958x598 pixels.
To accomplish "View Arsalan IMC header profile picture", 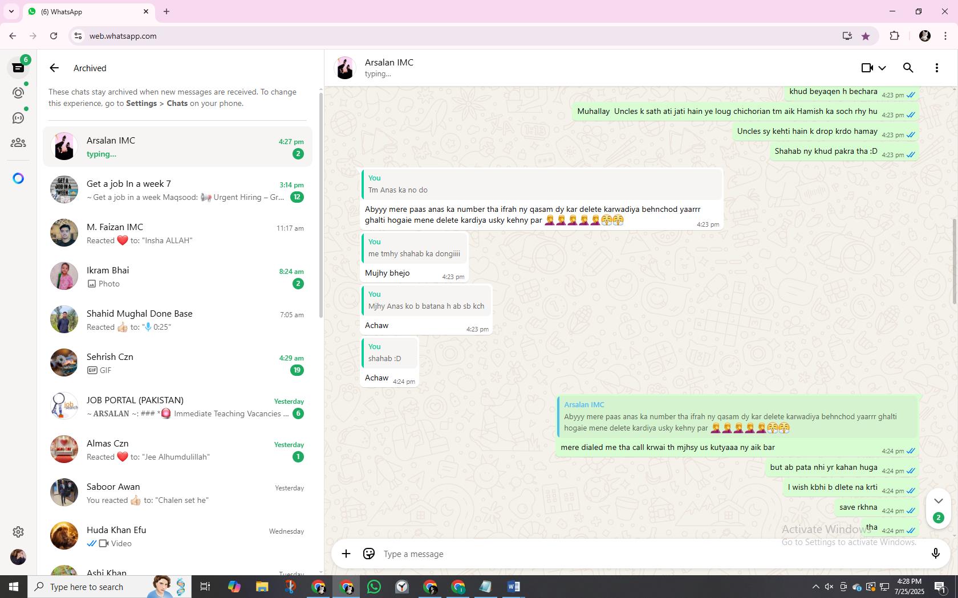I will coord(345,68).
